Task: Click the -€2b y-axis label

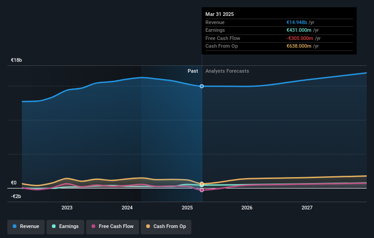Action: 16,196
